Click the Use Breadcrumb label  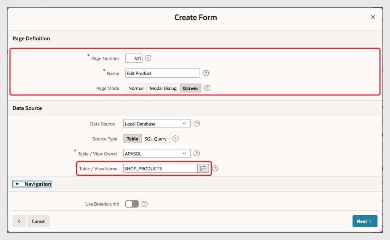click(x=102, y=204)
